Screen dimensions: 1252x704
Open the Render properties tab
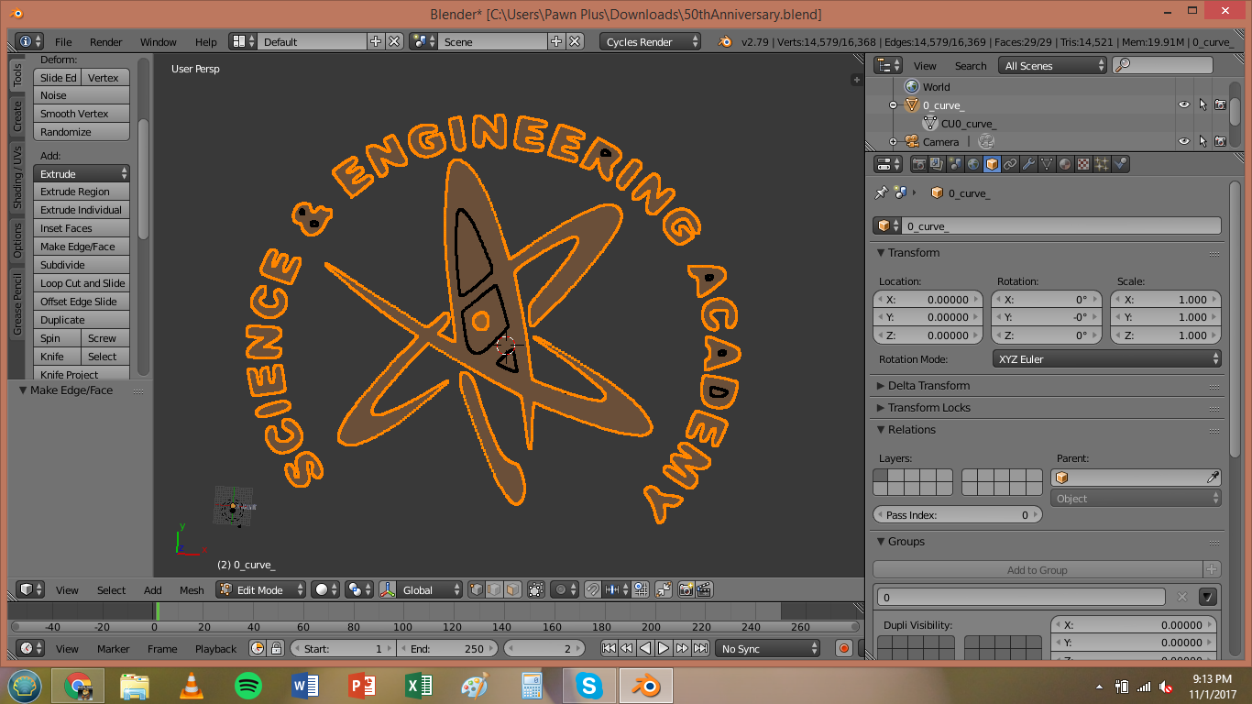click(918, 164)
